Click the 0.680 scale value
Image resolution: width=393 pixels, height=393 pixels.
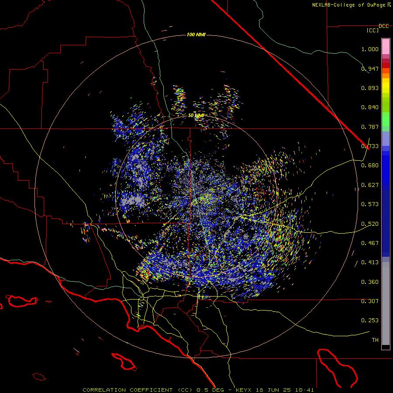(370, 165)
